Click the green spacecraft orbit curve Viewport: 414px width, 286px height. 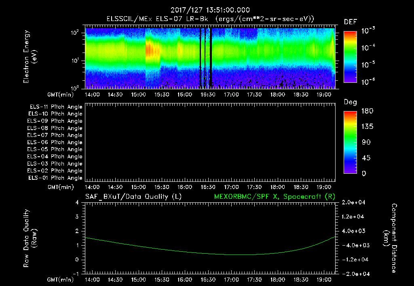point(210,253)
